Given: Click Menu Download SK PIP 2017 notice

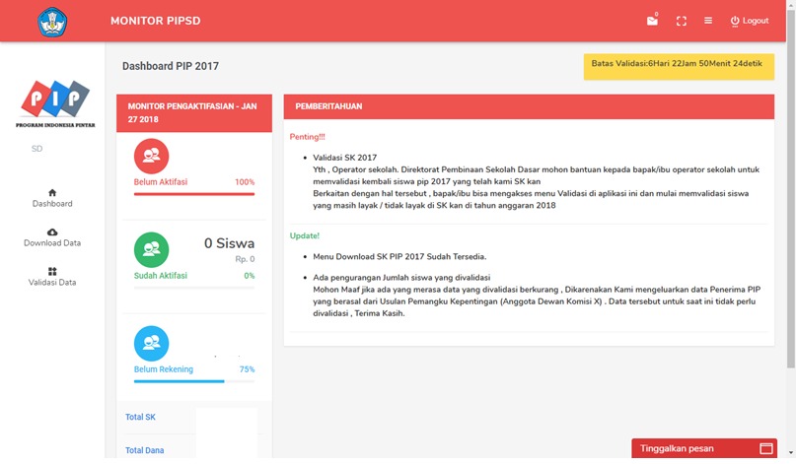Looking at the screenshot, I should coord(399,256).
